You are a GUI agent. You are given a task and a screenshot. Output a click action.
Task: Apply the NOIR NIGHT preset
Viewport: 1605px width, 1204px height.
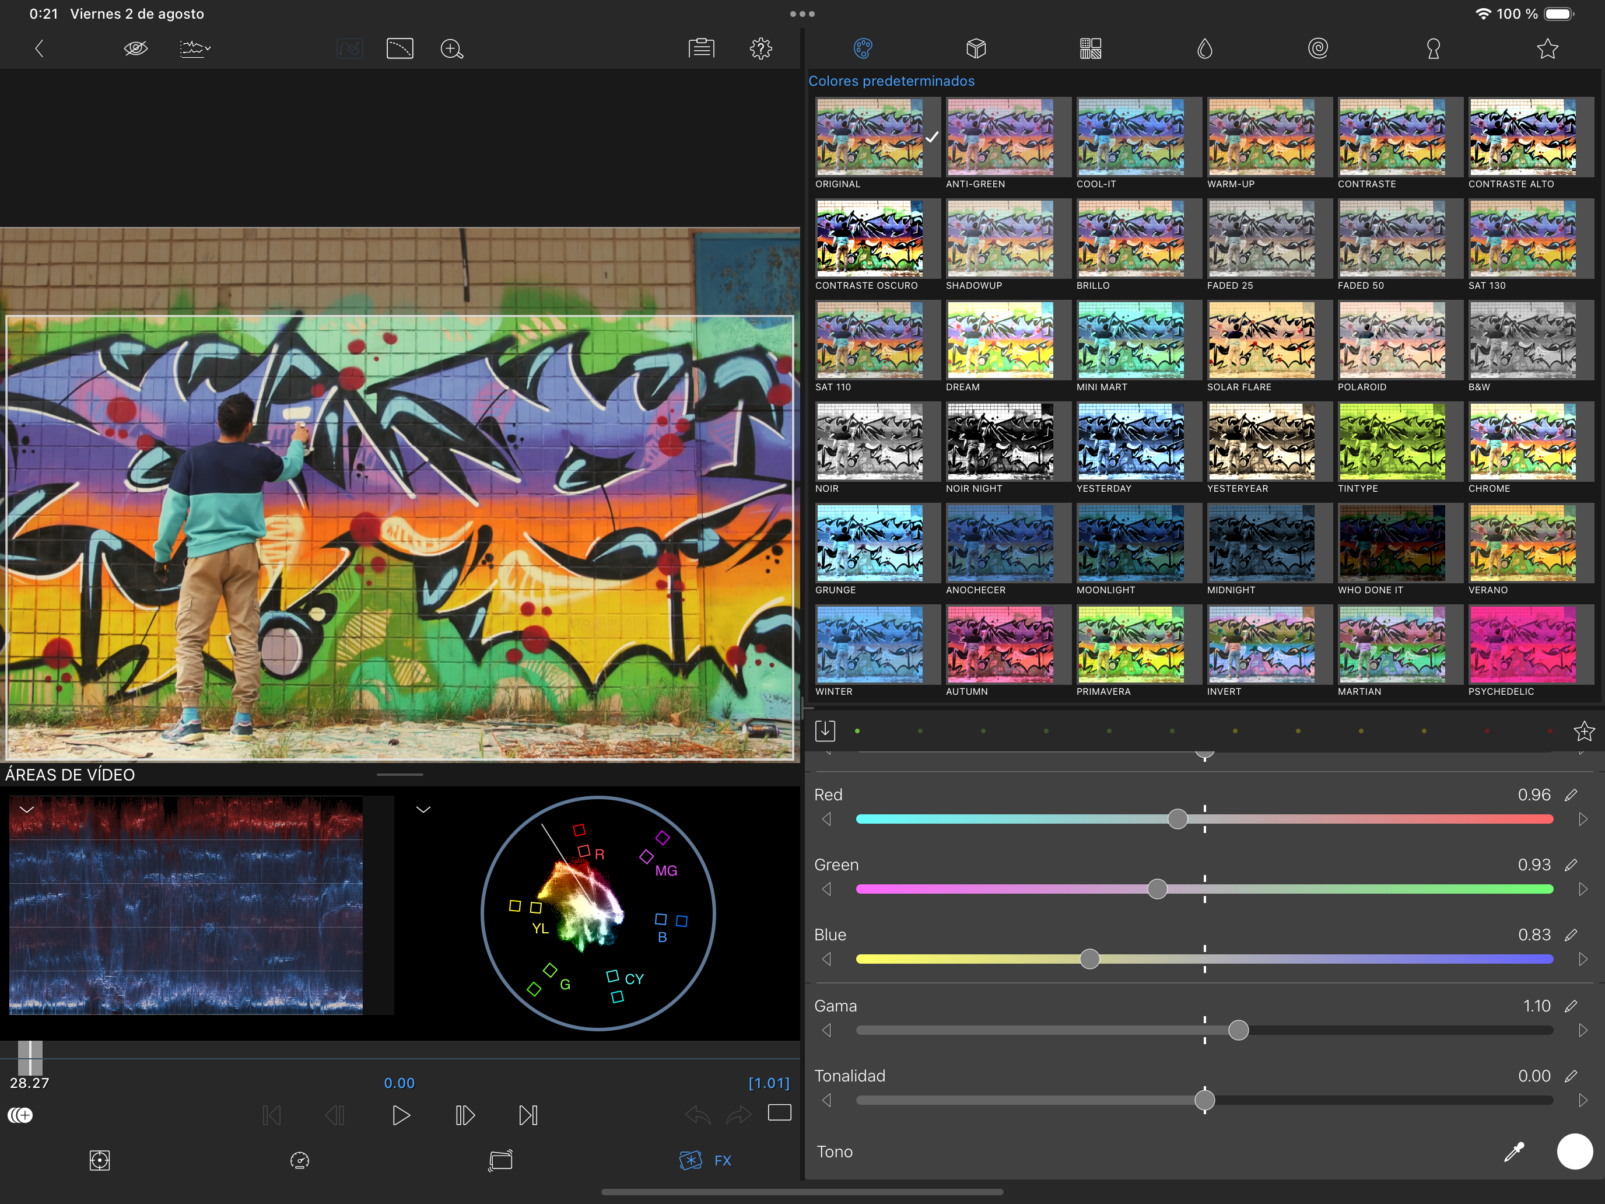tap(1000, 442)
